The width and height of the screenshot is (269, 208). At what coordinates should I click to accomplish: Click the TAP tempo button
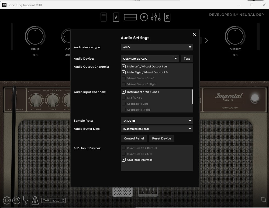point(46,200)
